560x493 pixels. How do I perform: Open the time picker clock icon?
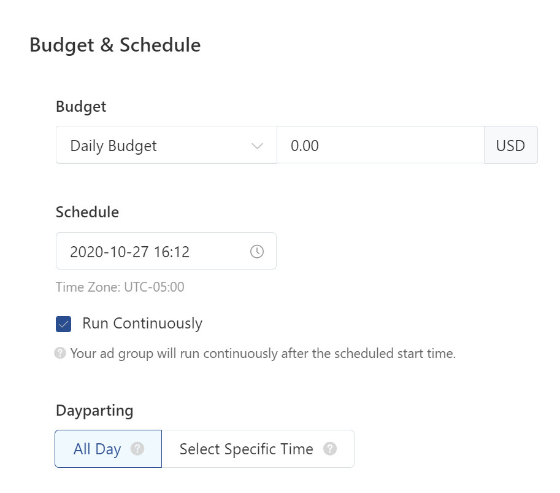pos(257,250)
